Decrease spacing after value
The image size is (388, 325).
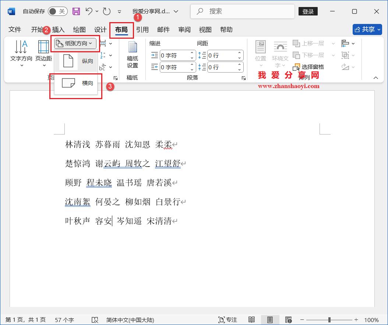[240, 70]
